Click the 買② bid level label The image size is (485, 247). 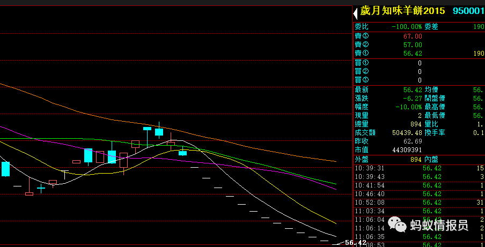362,71
